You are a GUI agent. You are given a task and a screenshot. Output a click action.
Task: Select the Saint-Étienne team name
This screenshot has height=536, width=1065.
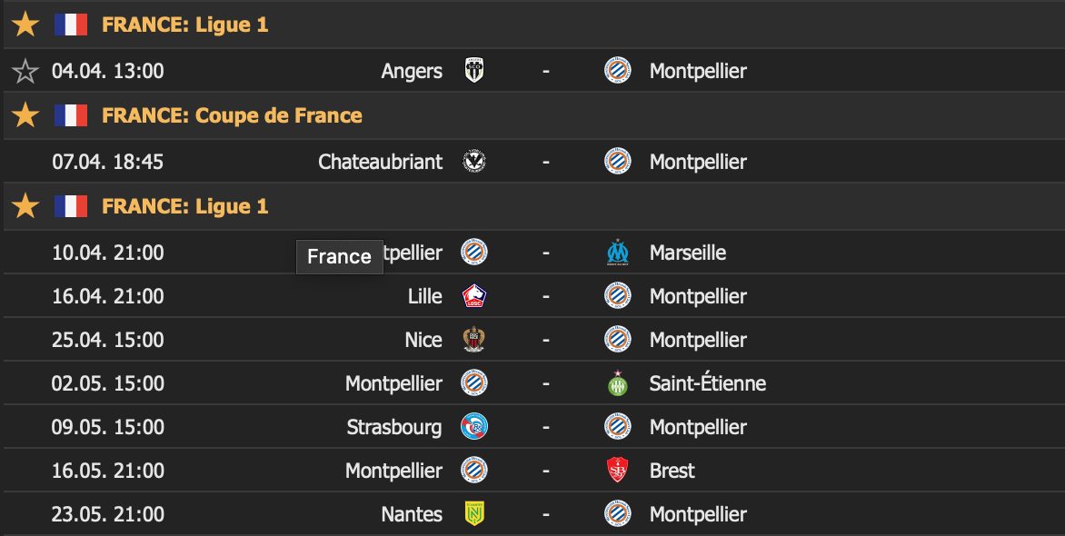[707, 383]
